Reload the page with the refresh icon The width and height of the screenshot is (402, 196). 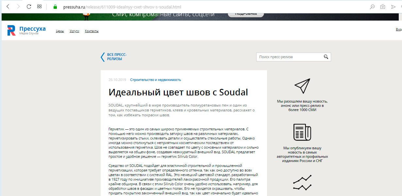point(29,7)
